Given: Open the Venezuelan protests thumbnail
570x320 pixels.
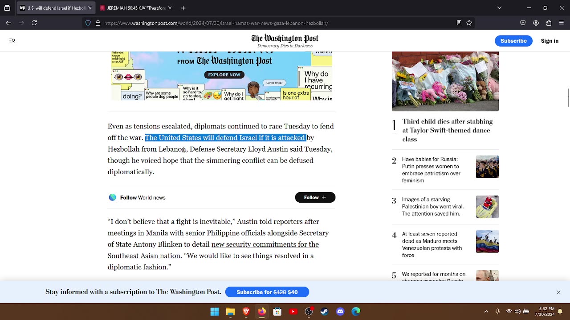Looking at the screenshot, I should pos(487,241).
